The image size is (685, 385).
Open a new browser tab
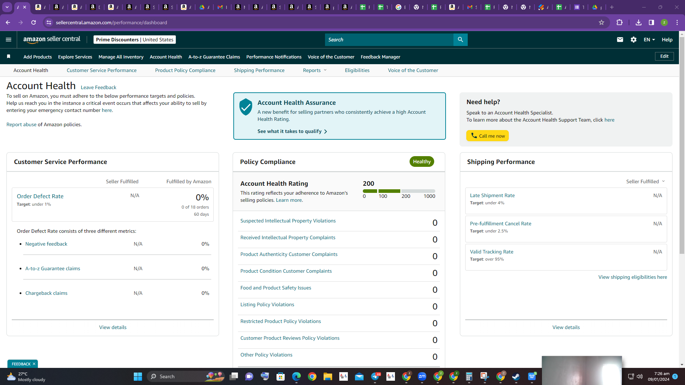[x=612, y=7]
